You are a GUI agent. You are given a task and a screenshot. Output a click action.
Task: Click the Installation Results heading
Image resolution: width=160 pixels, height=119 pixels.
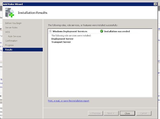tap(32, 13)
